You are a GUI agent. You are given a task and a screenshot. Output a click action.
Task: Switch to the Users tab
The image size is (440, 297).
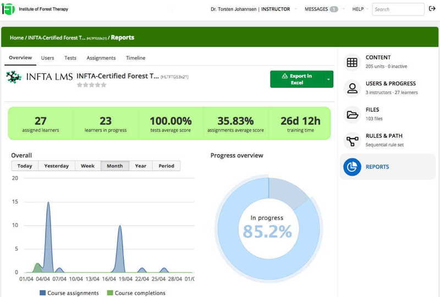(47, 58)
